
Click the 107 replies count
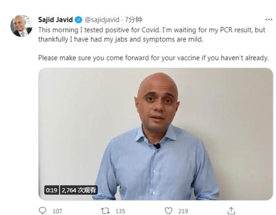tap(57, 211)
